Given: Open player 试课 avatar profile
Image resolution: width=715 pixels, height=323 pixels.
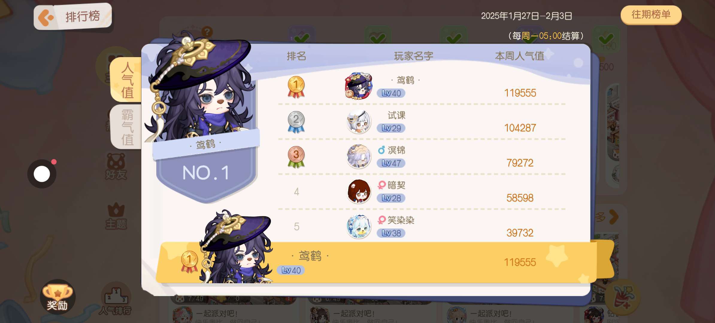Looking at the screenshot, I should [359, 122].
